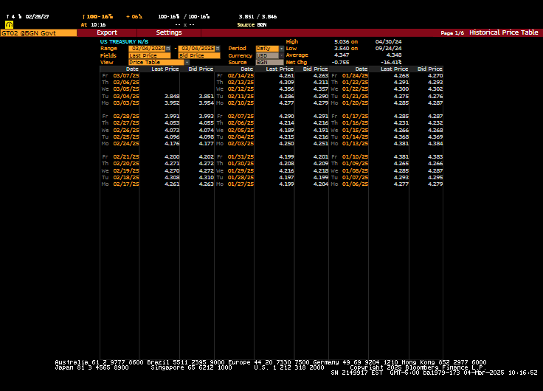Select the date row 03/07/25
Image resolution: width=543 pixels, height=391 pixels.
point(126,75)
